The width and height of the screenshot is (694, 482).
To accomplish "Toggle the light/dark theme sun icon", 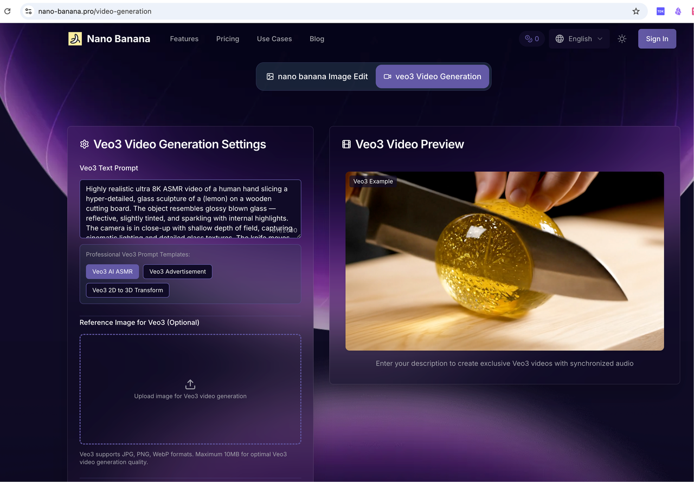I will tap(622, 39).
